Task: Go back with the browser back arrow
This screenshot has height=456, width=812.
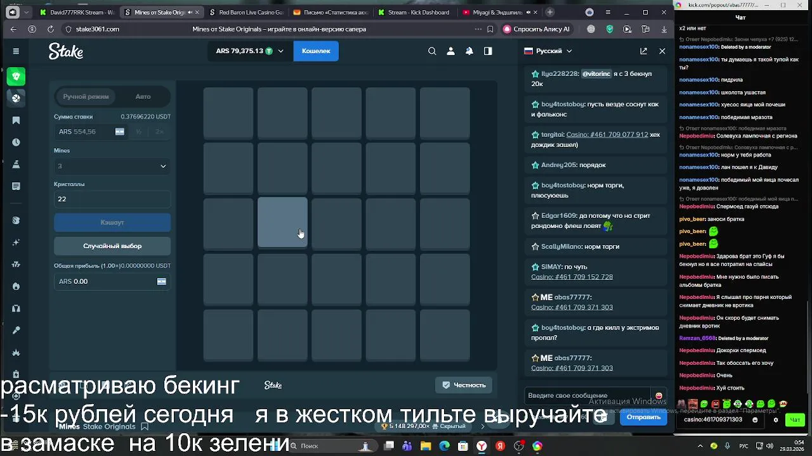Action: (x=14, y=29)
